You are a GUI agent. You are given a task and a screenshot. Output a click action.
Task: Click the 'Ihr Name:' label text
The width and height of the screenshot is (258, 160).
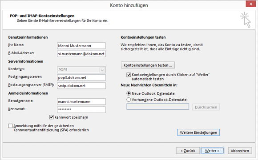[x=16, y=45]
